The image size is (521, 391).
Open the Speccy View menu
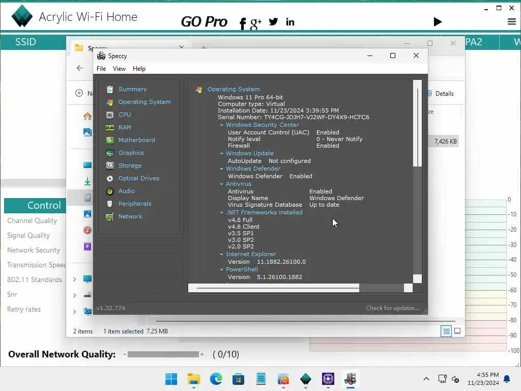tap(119, 69)
